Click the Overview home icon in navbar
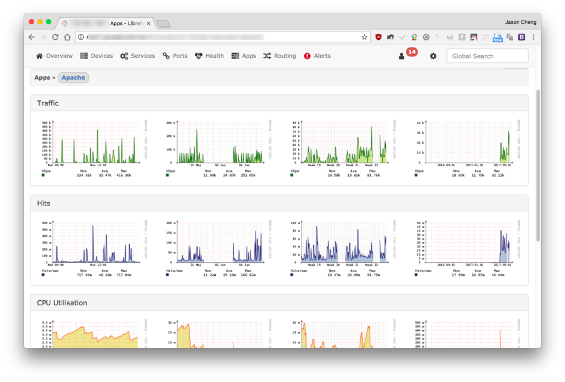Screen dimensions: 565x382 [39, 56]
